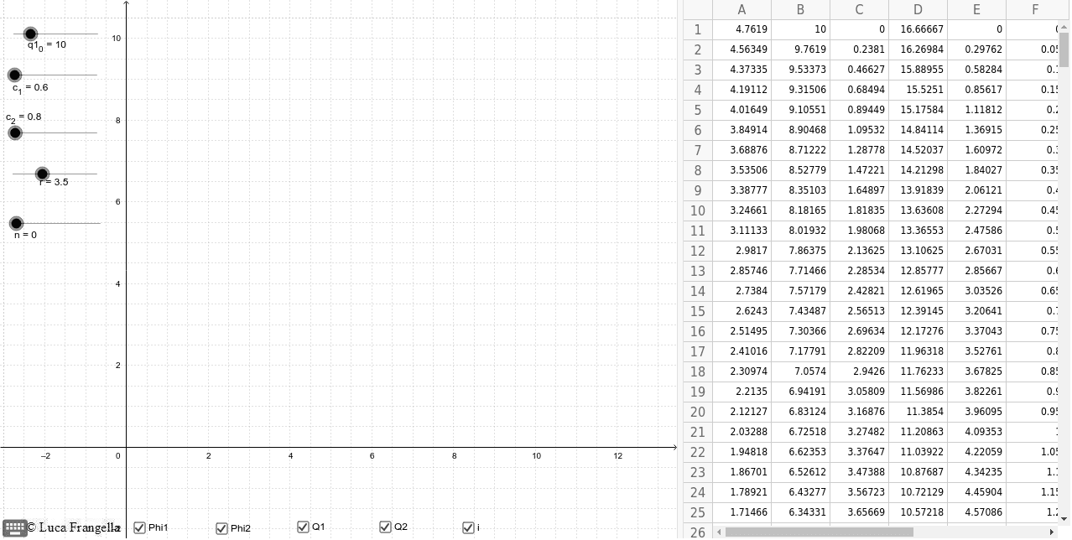The image size is (1072, 540).
Task: Select cell containing 16.26984
Action: click(918, 49)
